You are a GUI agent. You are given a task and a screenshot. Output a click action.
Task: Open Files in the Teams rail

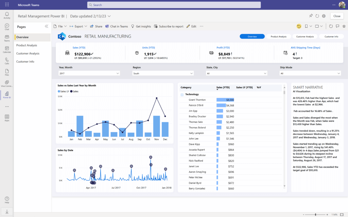(7, 72)
